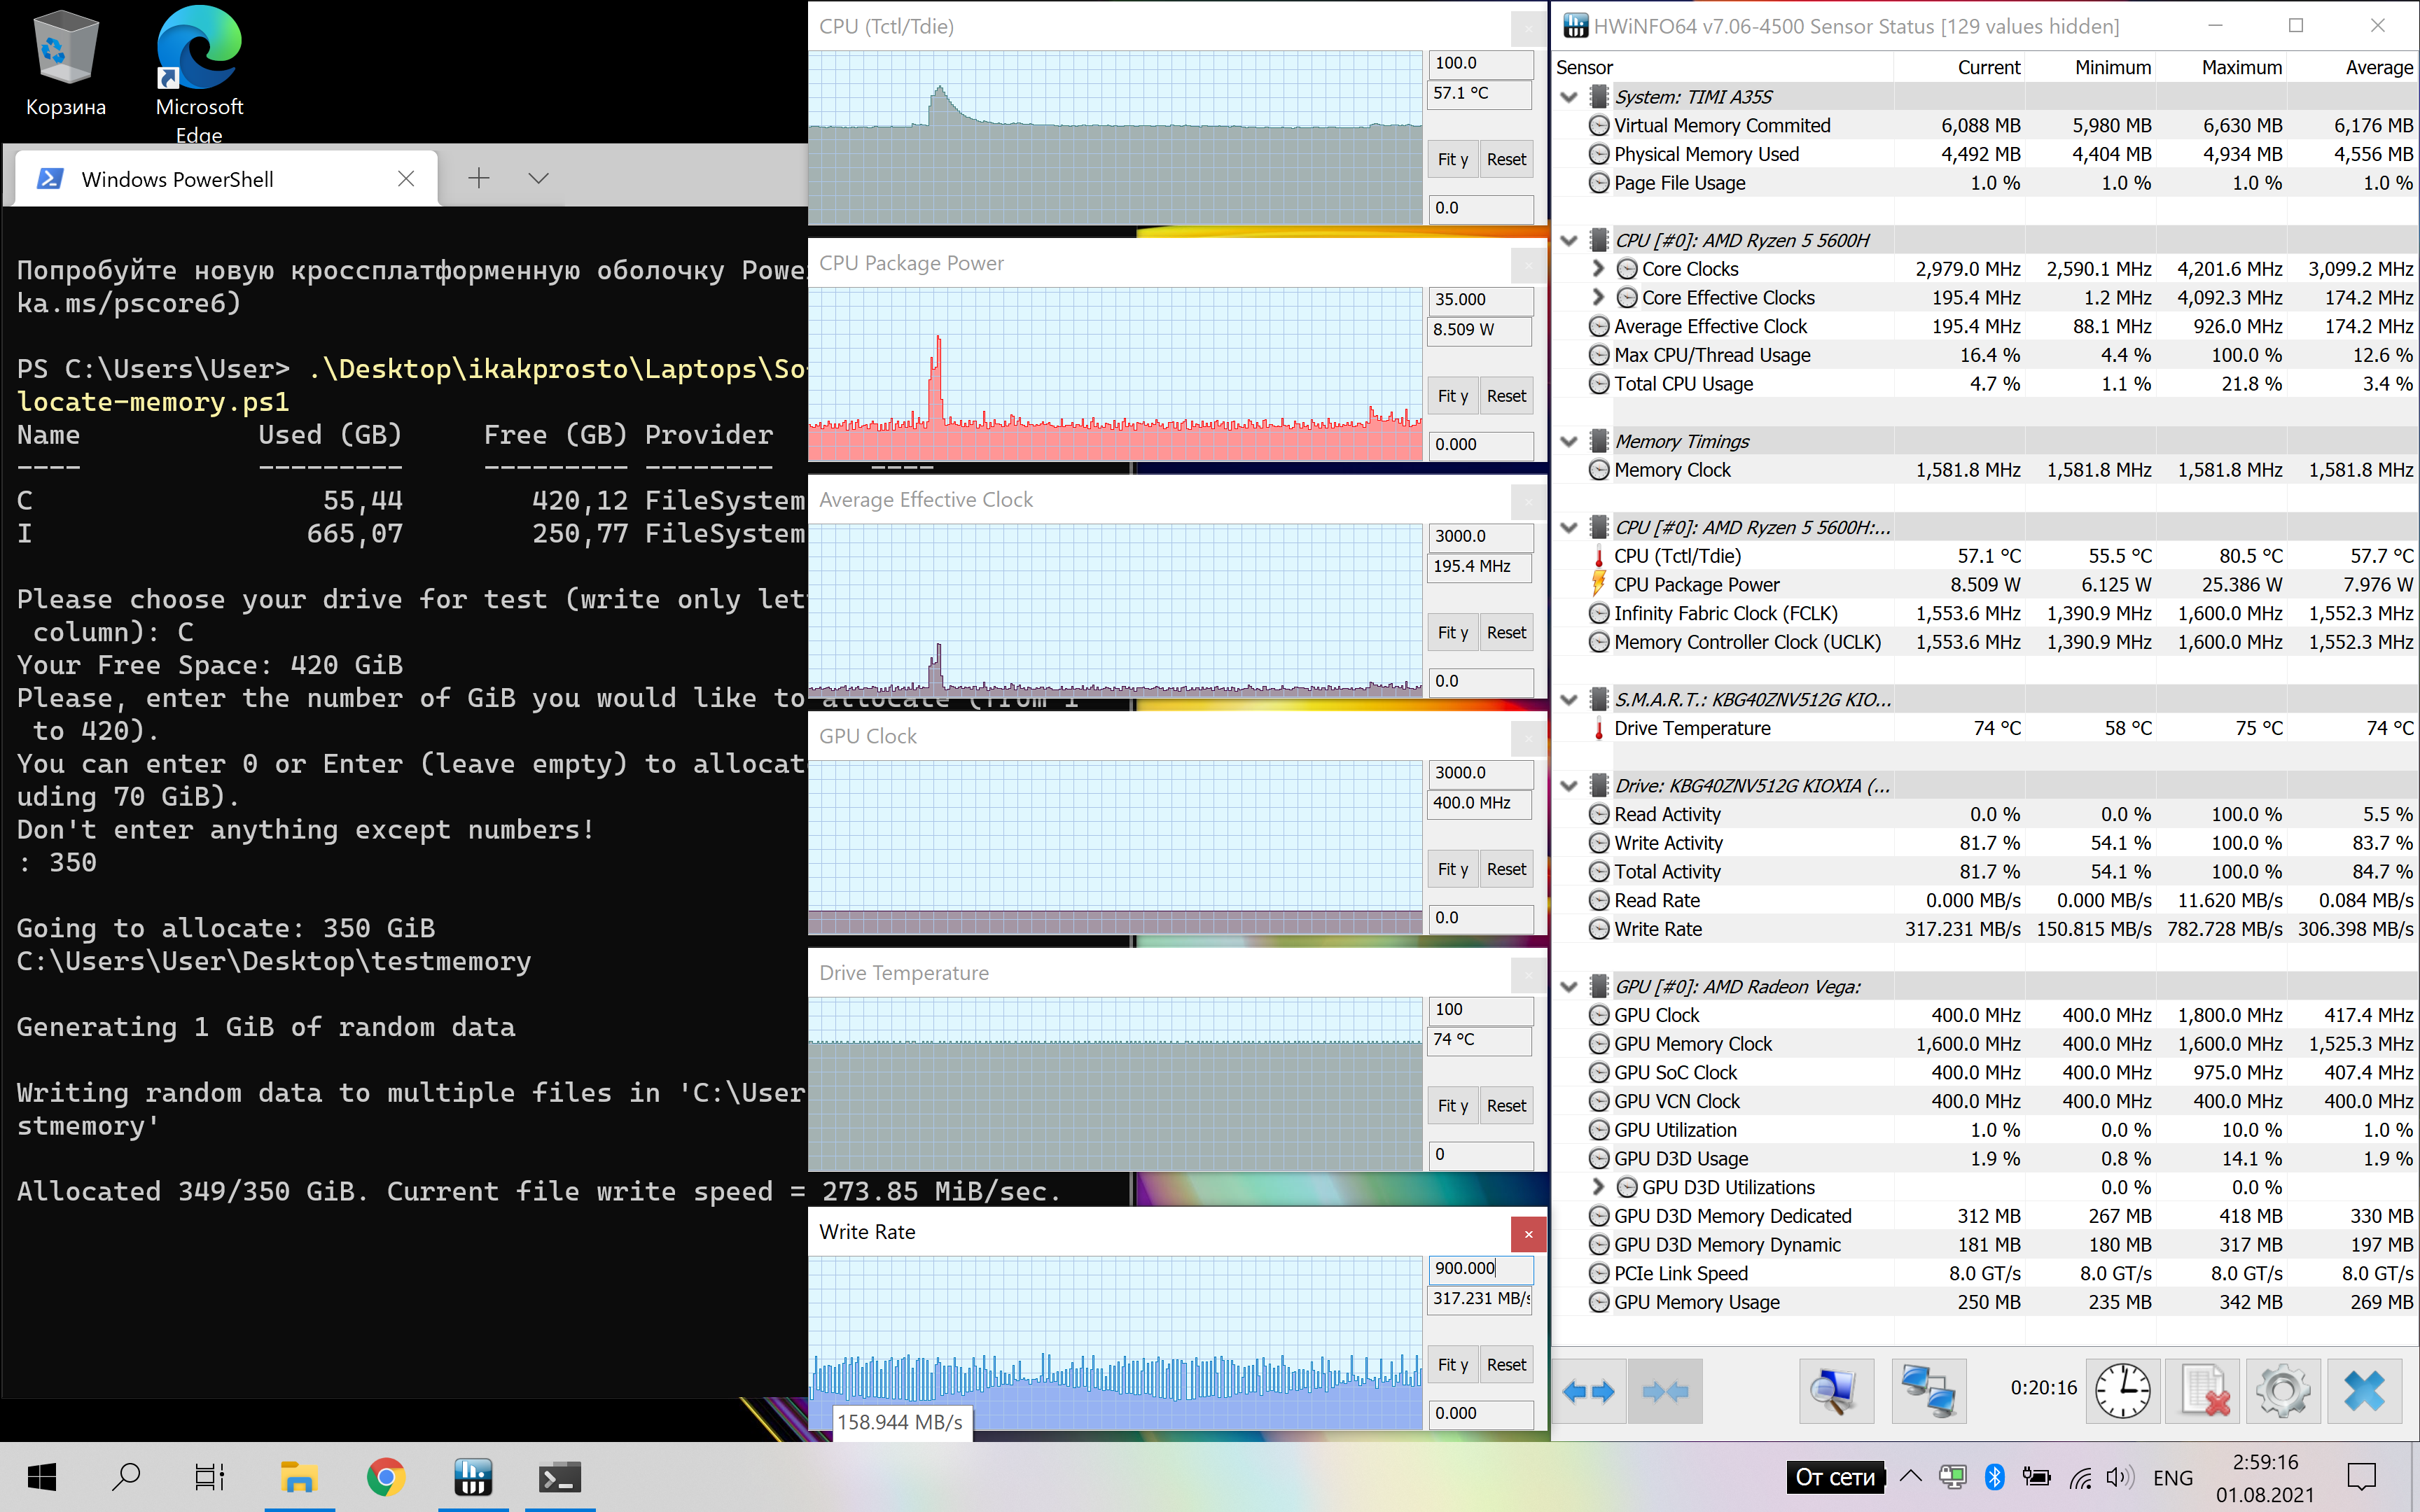Select the Total CPU Usage row
The width and height of the screenshot is (2420, 1512).
click(x=1985, y=383)
